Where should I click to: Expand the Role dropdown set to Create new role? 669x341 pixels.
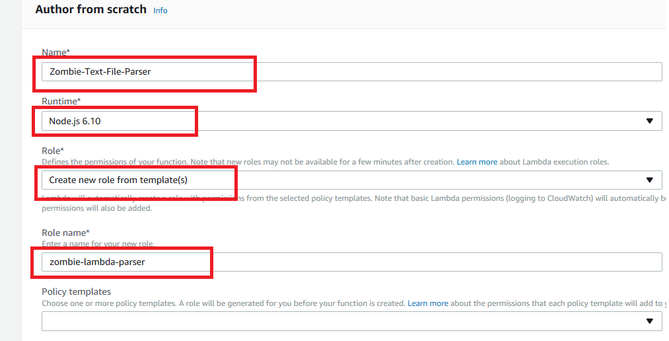(x=350, y=180)
